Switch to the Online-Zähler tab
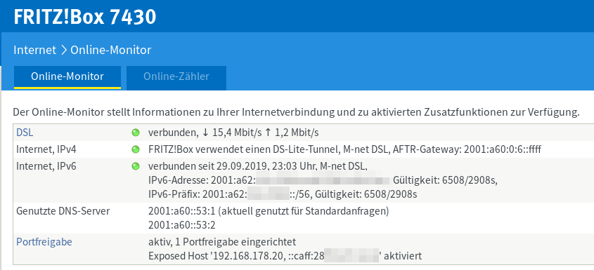Image resolution: width=594 pixels, height=270 pixels. pos(176,78)
